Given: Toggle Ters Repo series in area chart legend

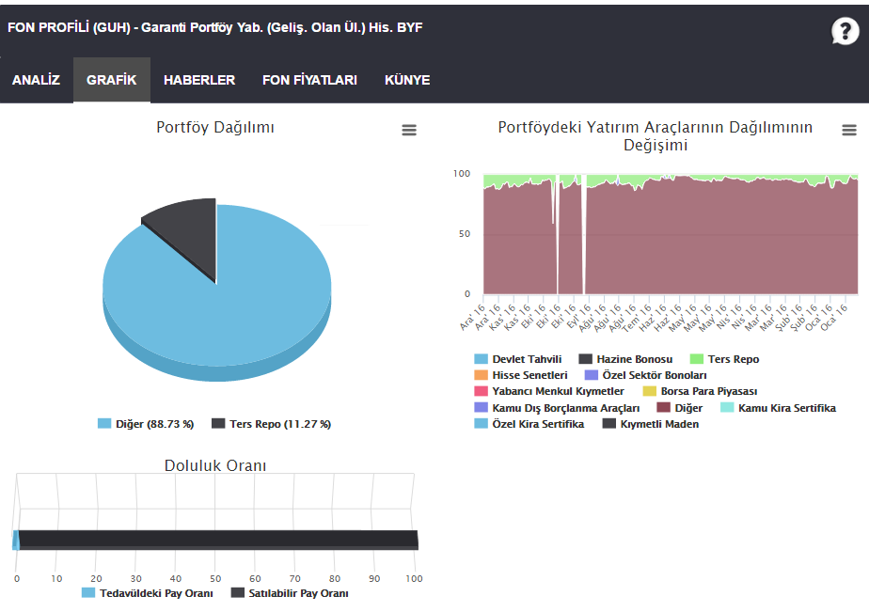Looking at the screenshot, I should [724, 359].
